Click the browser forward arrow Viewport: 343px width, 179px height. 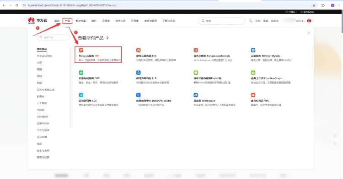10,5
